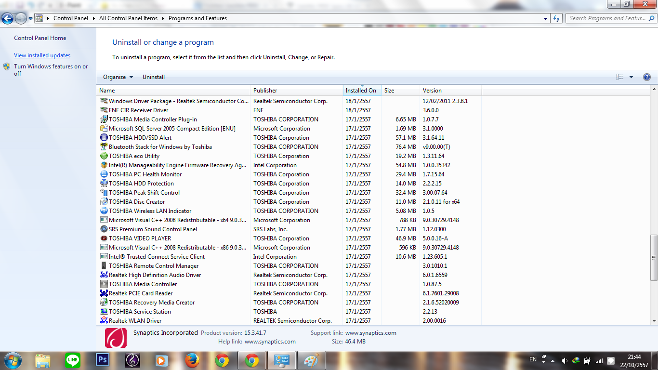
Task: Open Windows Explorer from the taskbar
Action: [x=43, y=360]
